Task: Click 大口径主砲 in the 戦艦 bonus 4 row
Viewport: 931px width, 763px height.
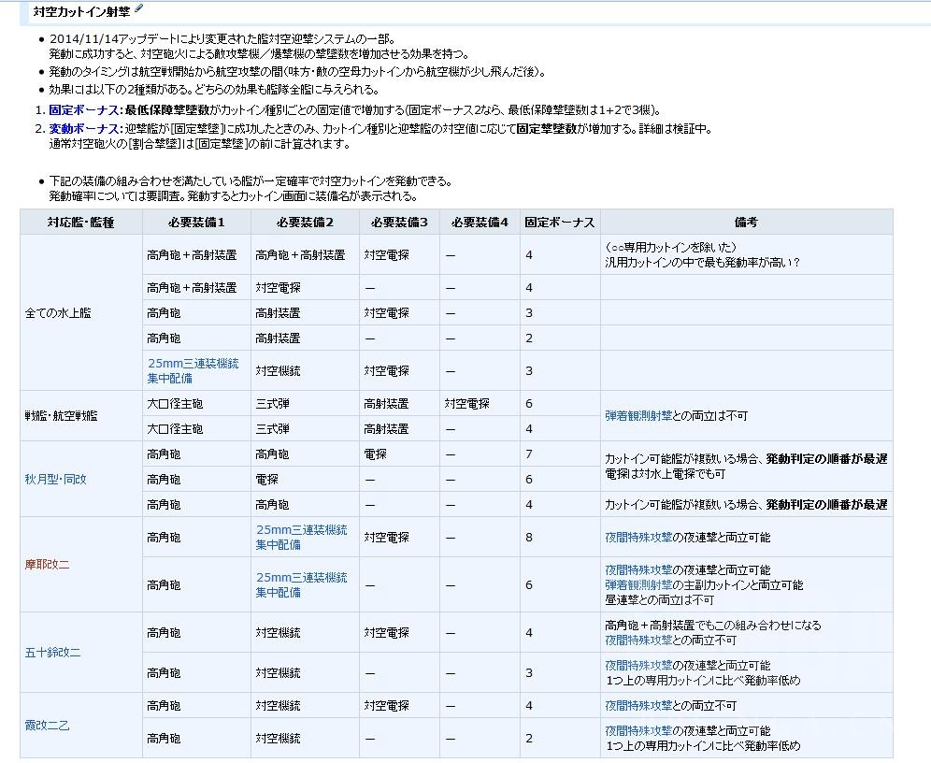Action: 175,428
